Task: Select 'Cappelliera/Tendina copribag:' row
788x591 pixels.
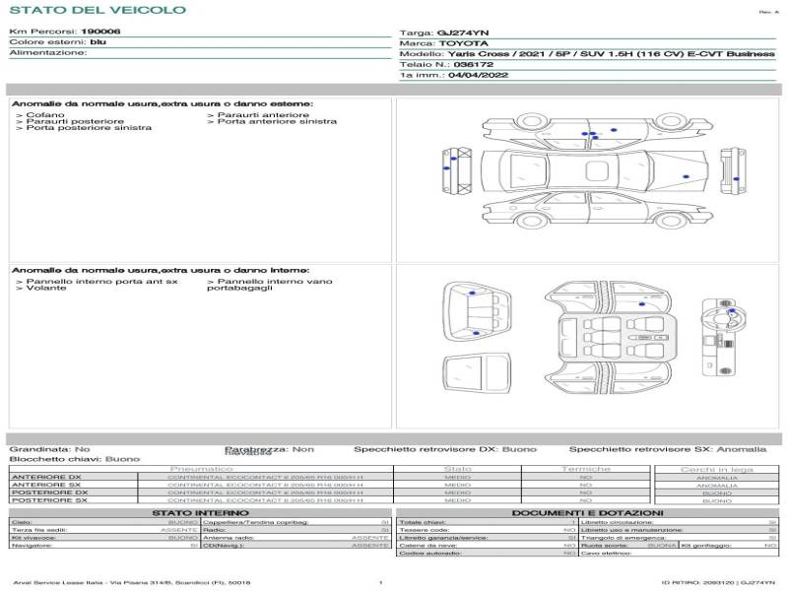Action: point(296,523)
